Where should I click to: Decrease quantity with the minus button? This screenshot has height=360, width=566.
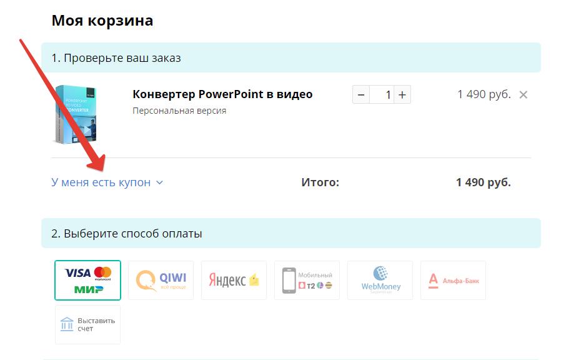361,95
